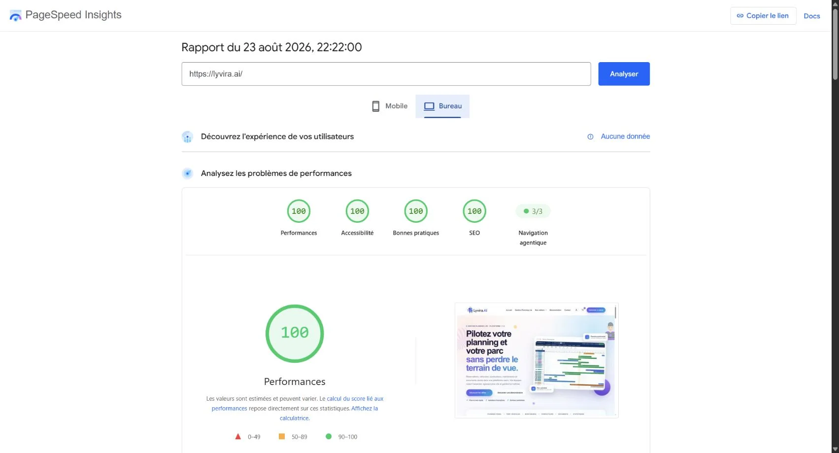Select the Bureau tab
The width and height of the screenshot is (839, 453).
[442, 106]
